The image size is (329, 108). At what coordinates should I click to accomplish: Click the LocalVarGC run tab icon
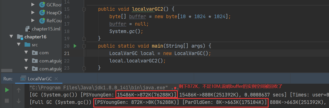point(23,79)
